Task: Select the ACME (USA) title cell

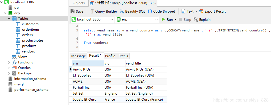Action: (x=146, y=81)
